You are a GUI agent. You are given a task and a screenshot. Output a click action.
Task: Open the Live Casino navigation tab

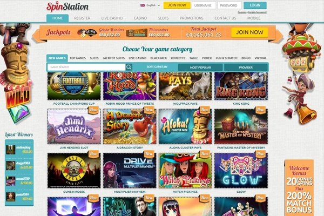[112, 18]
